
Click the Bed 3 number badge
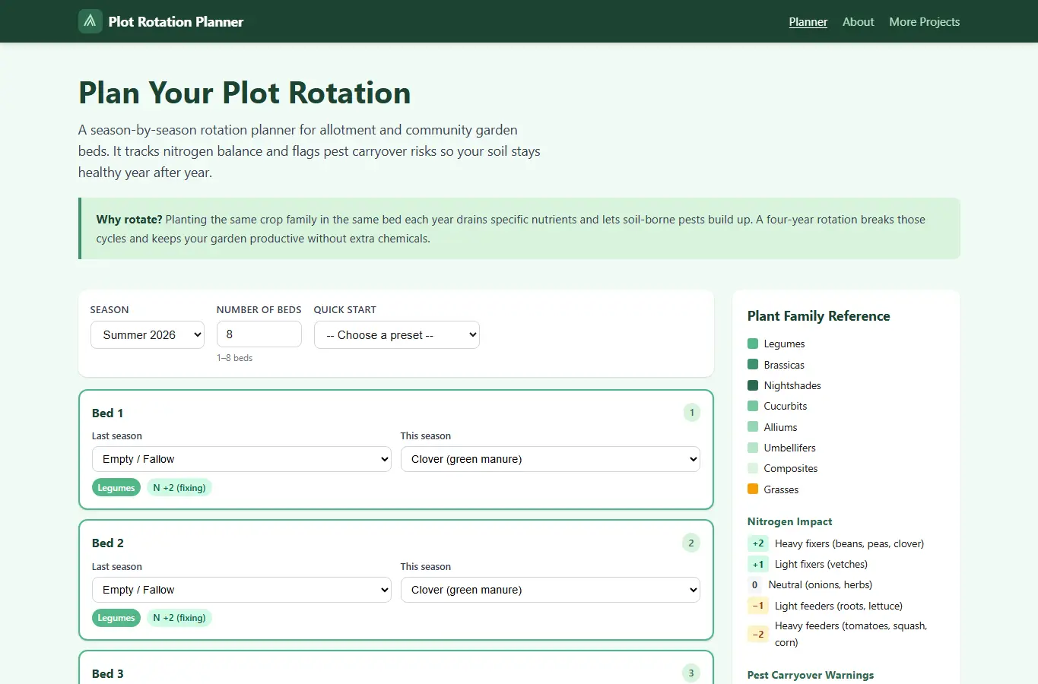point(691,673)
